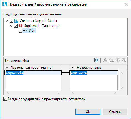The height and width of the screenshot is (119, 131).
Task: Disable Всегда предварительно просматривать результаты checkbox
Action: click(x=5, y=99)
